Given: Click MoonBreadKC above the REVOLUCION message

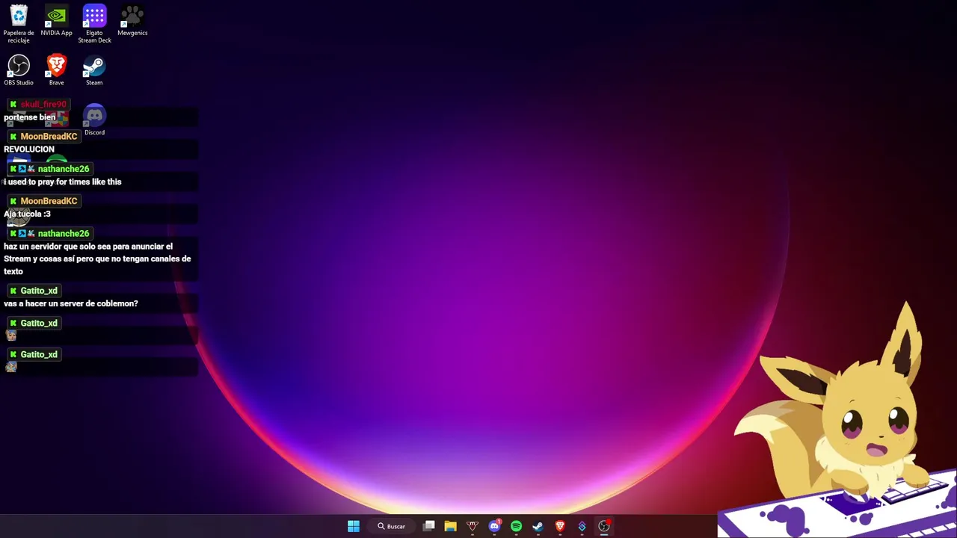Looking at the screenshot, I should pos(49,137).
